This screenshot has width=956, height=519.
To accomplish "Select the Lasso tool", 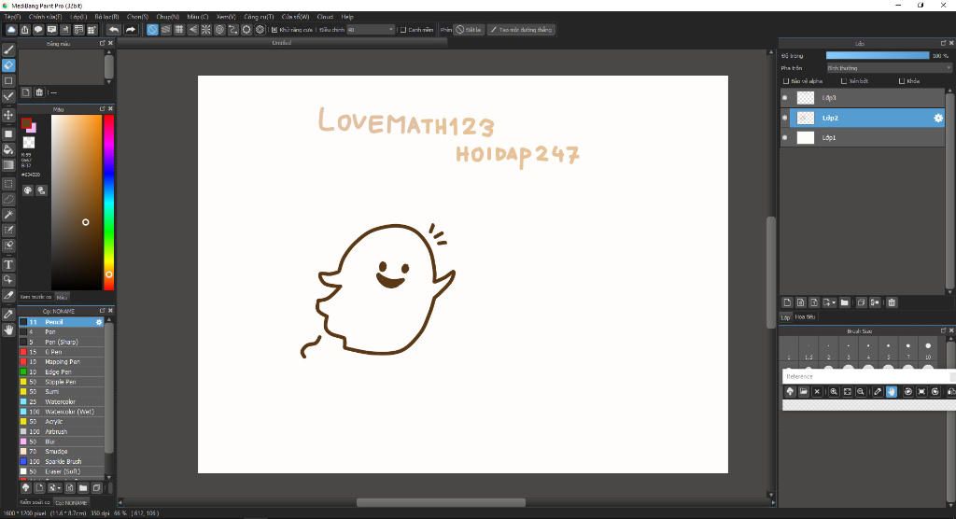I will click(x=8, y=199).
